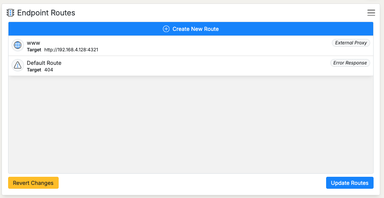This screenshot has width=384, height=198.
Task: Click the Endpoint Routes heading text
Action: (x=46, y=13)
